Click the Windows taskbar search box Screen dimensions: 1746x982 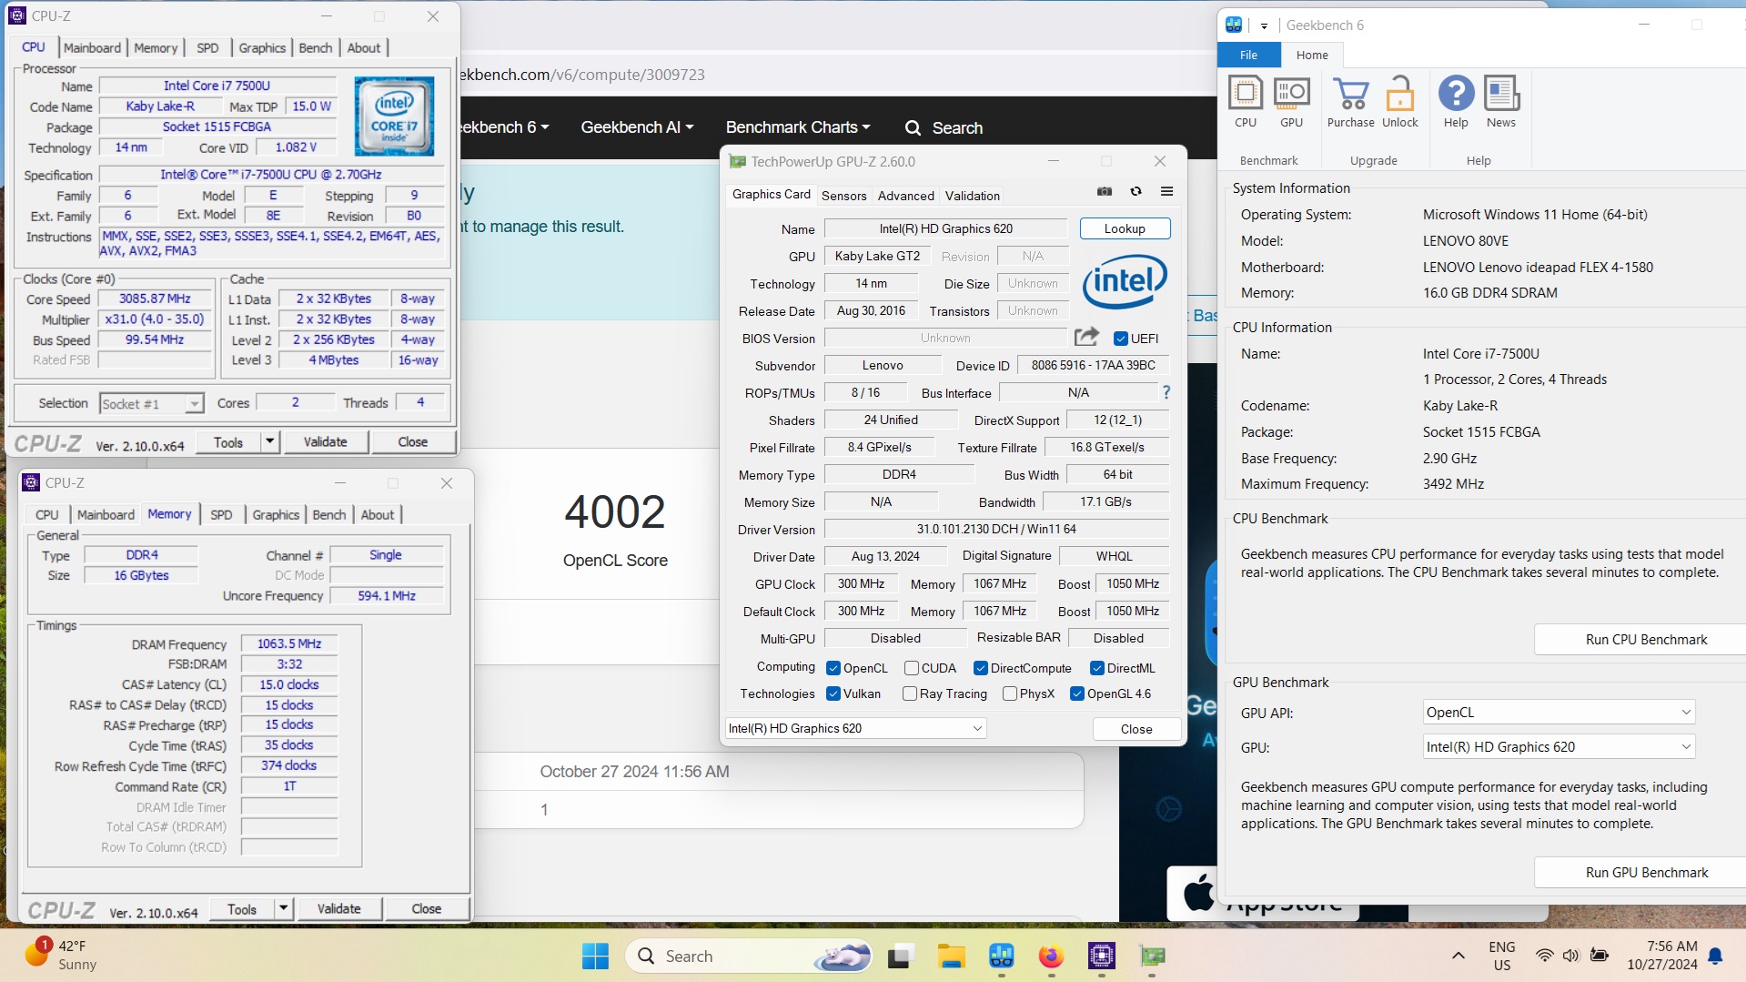[750, 956]
